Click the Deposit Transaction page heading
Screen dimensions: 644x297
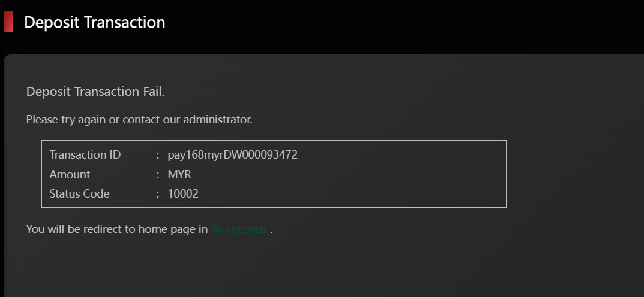pos(94,22)
